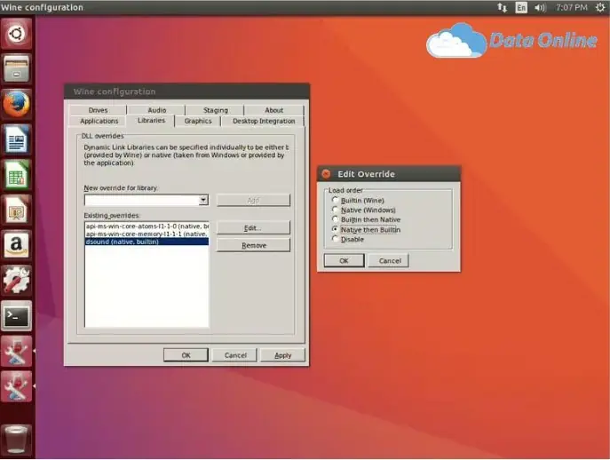
Task: Remove the selected DLL override
Action: [253, 245]
